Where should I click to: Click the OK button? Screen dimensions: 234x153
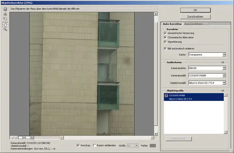[x=196, y=10]
